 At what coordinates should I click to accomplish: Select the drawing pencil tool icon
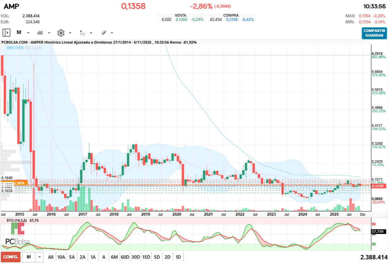tap(103, 33)
